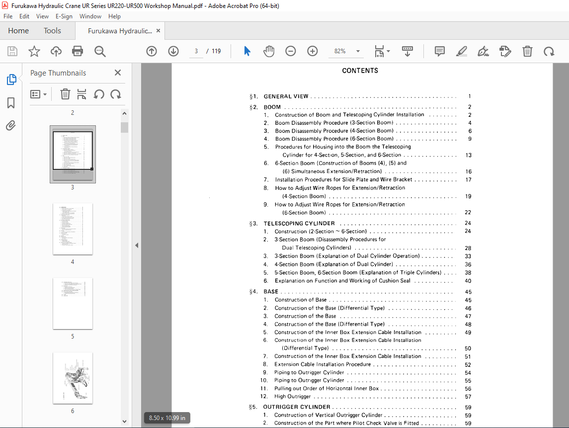Click the cloud upload share icon

click(56, 51)
